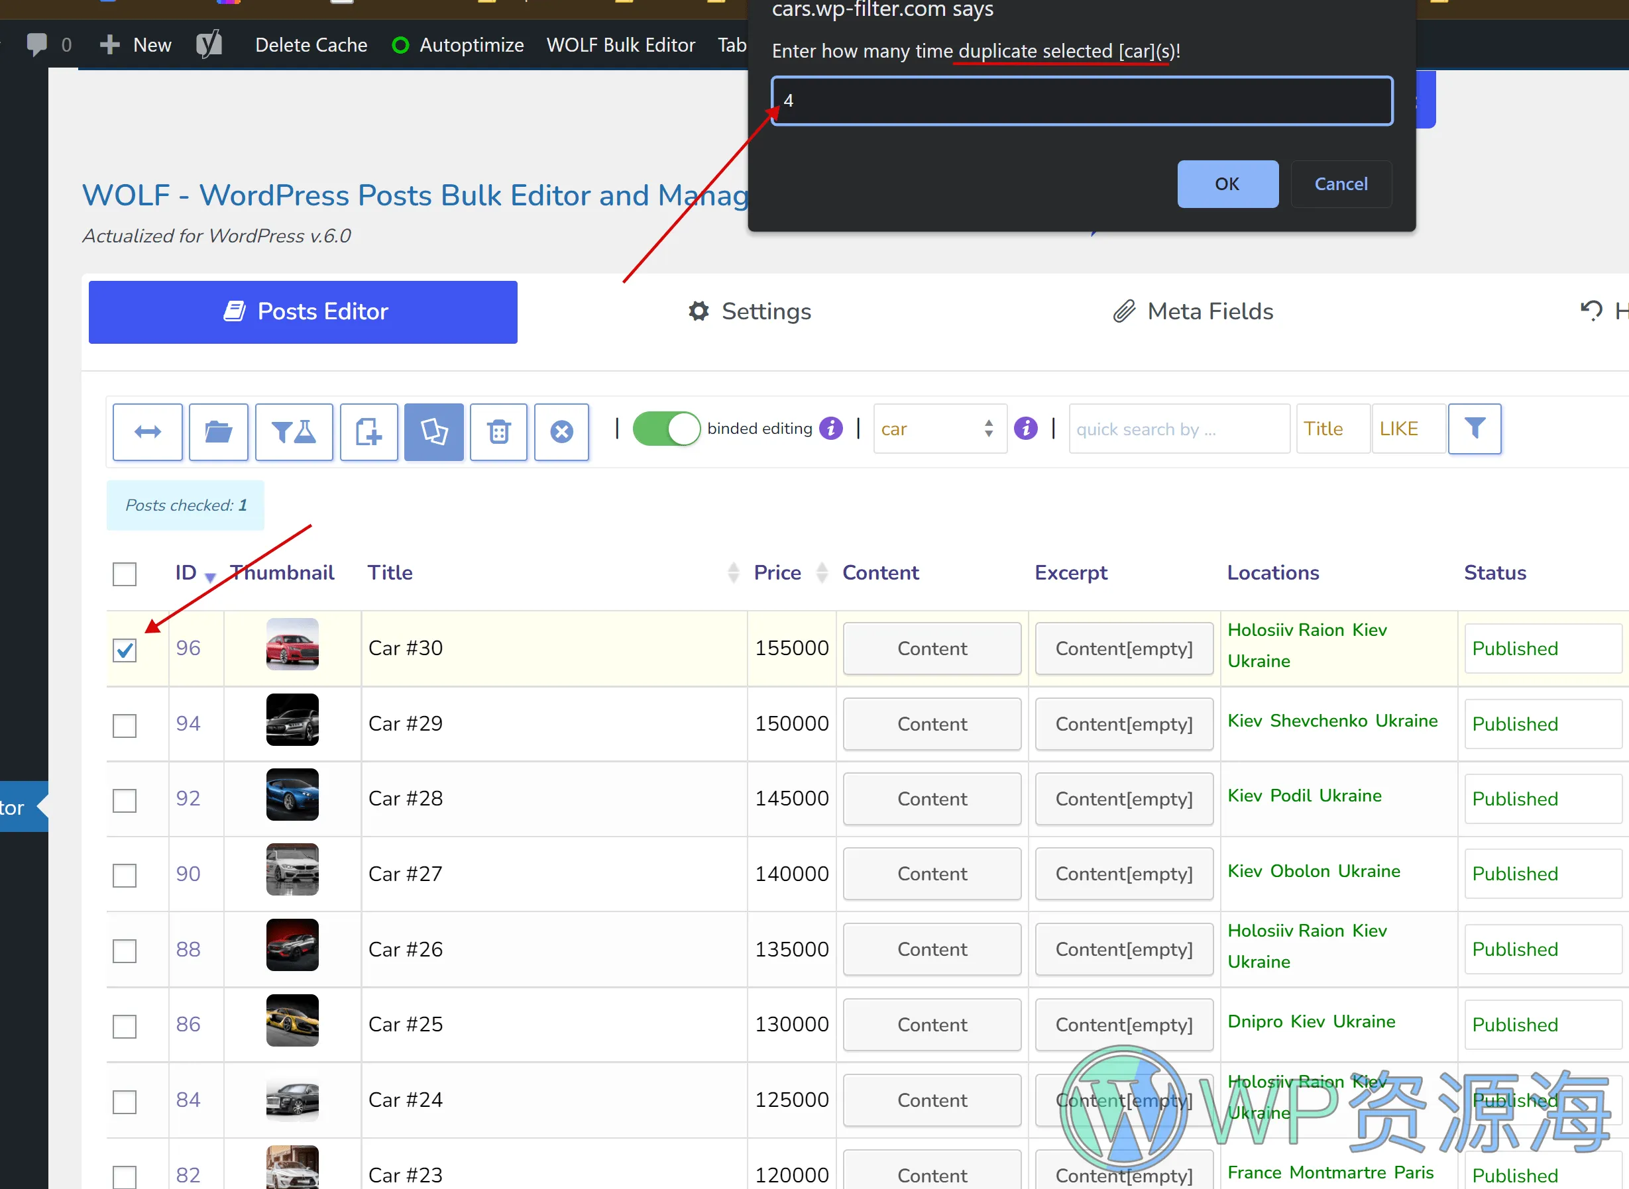Click the Car #28 blue car thumbnail
Image resolution: width=1629 pixels, height=1189 pixels.
coord(292,795)
